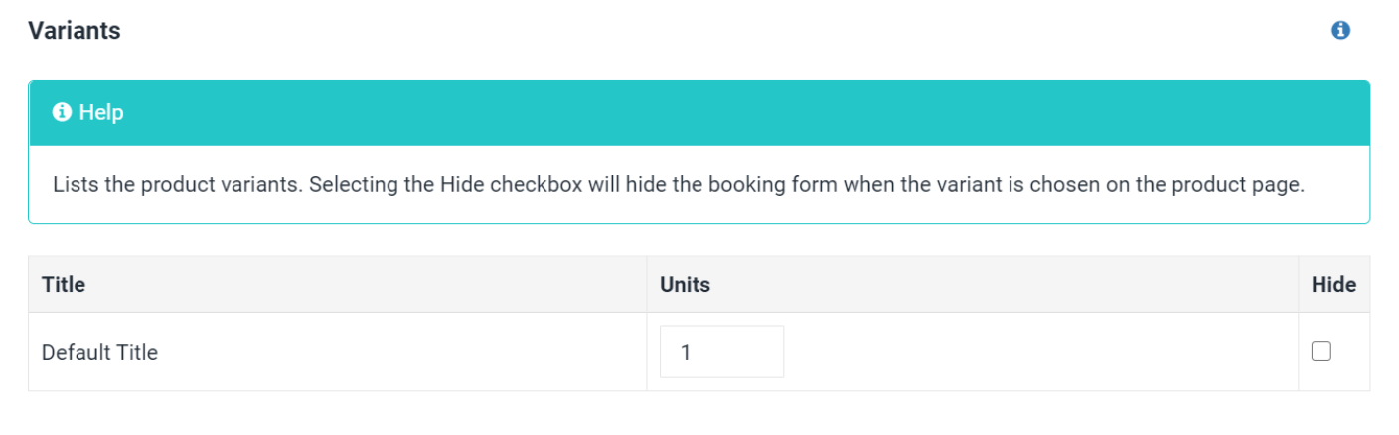Click the white info icon in Help banner
The height and width of the screenshot is (435, 1399).
63,113
